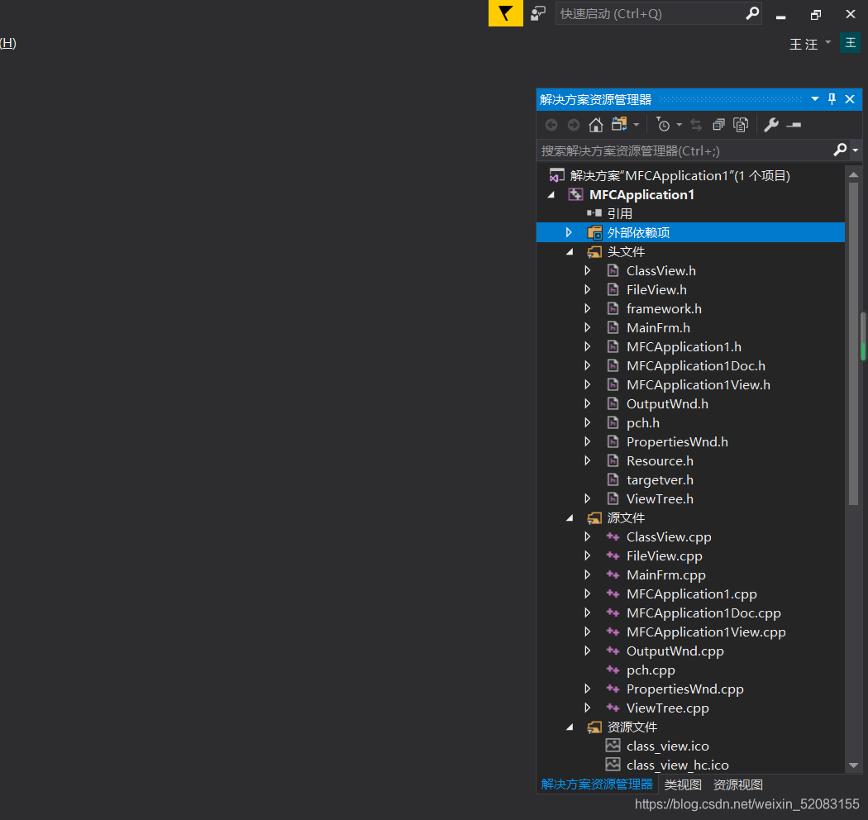The width and height of the screenshot is (868, 820).
Task: Select FileView.h in the tree
Action: 656,289
